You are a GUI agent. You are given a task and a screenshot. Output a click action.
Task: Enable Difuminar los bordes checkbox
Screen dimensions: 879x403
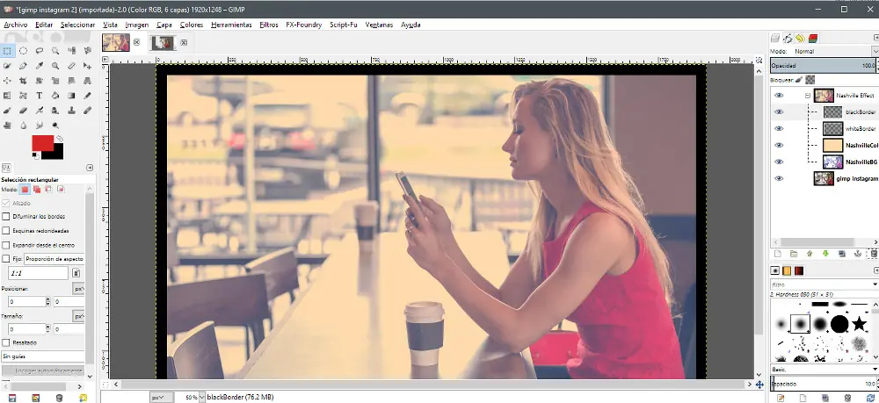6,216
